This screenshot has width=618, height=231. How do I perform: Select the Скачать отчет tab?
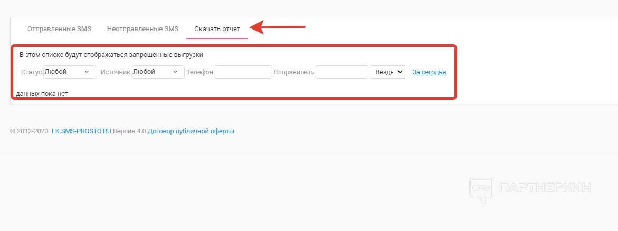pos(217,29)
